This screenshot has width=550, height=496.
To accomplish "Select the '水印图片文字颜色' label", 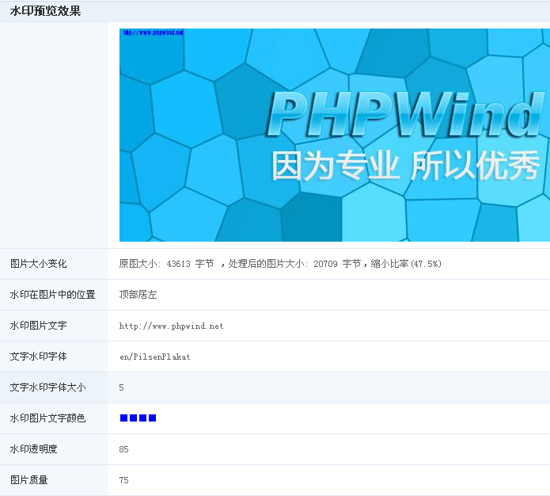I will coord(47,418).
